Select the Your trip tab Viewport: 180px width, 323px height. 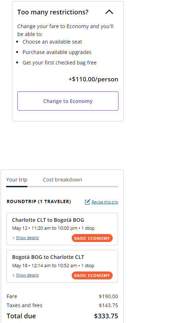[17, 180]
